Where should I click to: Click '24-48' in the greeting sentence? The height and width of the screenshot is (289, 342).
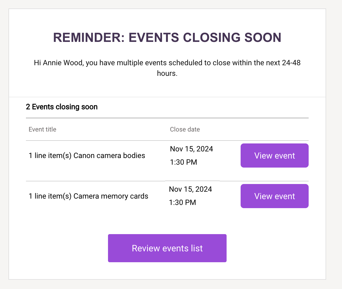coord(291,63)
